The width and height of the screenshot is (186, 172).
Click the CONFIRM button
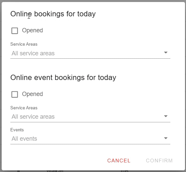point(159,161)
